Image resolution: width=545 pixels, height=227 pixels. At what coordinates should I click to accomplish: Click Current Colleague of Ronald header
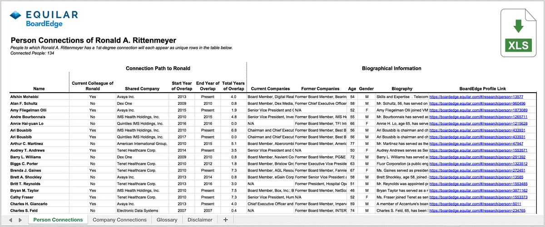pyautogui.click(x=92, y=86)
